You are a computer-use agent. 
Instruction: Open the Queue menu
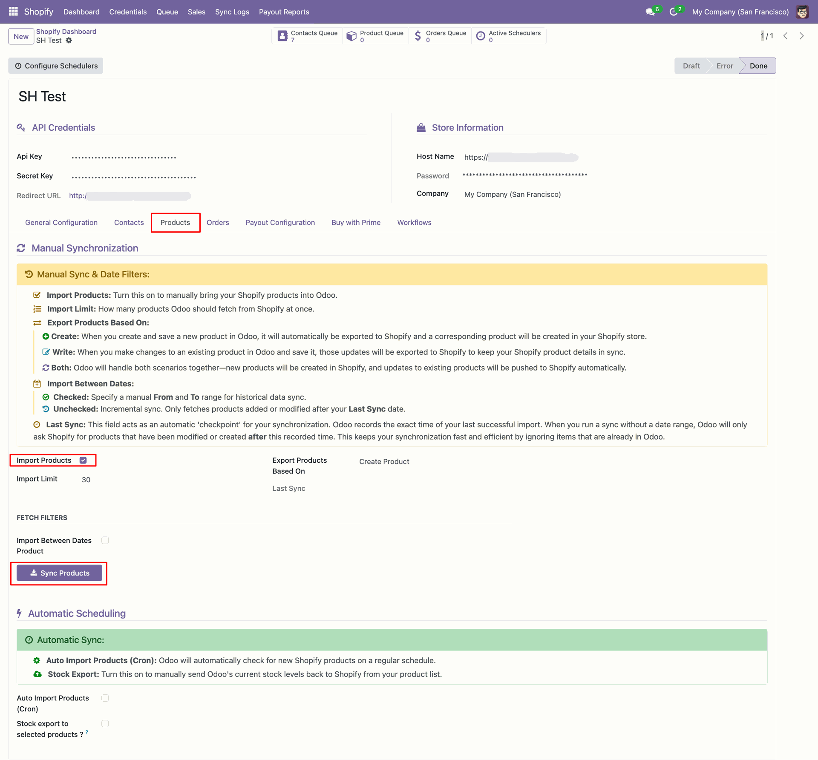[167, 12]
